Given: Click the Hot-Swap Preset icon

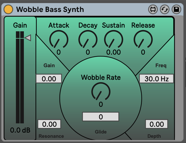Looking at the screenshot, I should click(x=165, y=9).
